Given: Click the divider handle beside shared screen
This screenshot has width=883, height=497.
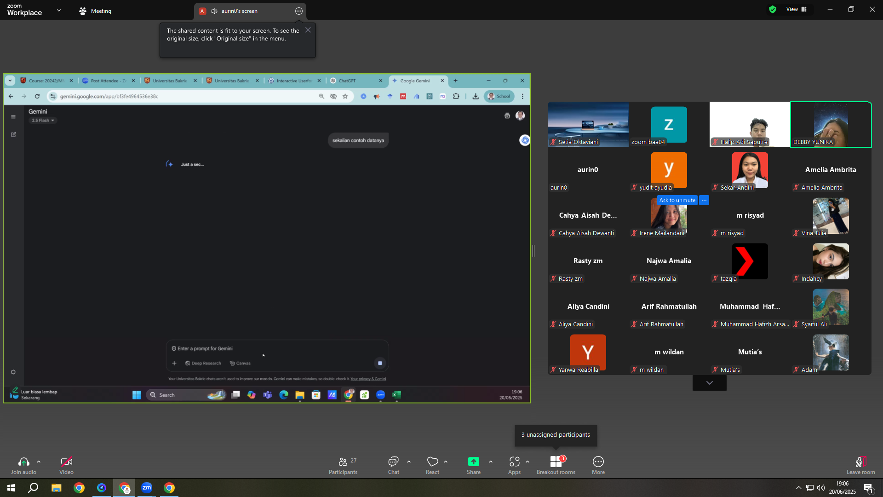Looking at the screenshot, I should pos(533,251).
